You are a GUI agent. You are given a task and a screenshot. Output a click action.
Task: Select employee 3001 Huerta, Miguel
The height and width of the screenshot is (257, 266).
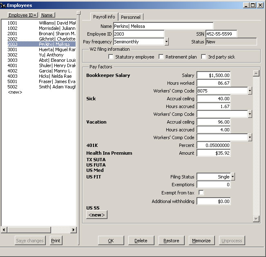[41, 50]
